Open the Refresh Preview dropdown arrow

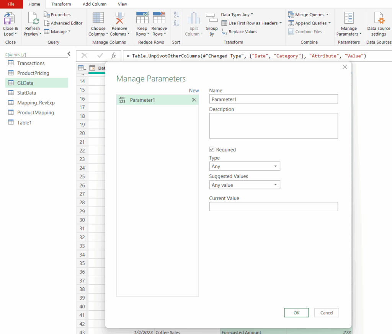click(x=40, y=34)
